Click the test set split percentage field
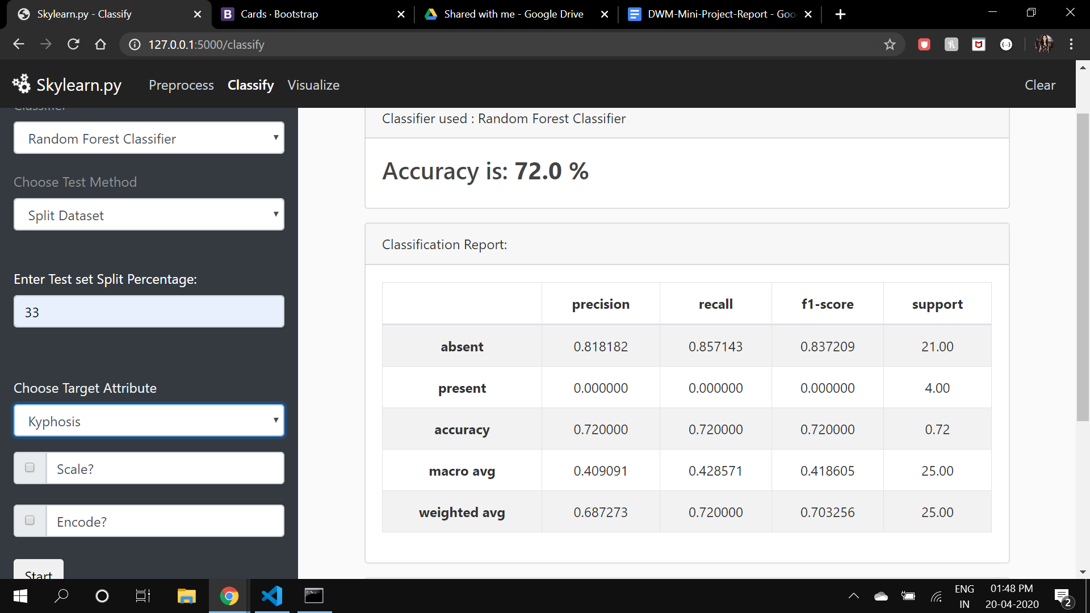Image resolution: width=1090 pixels, height=613 pixels. coord(149,312)
